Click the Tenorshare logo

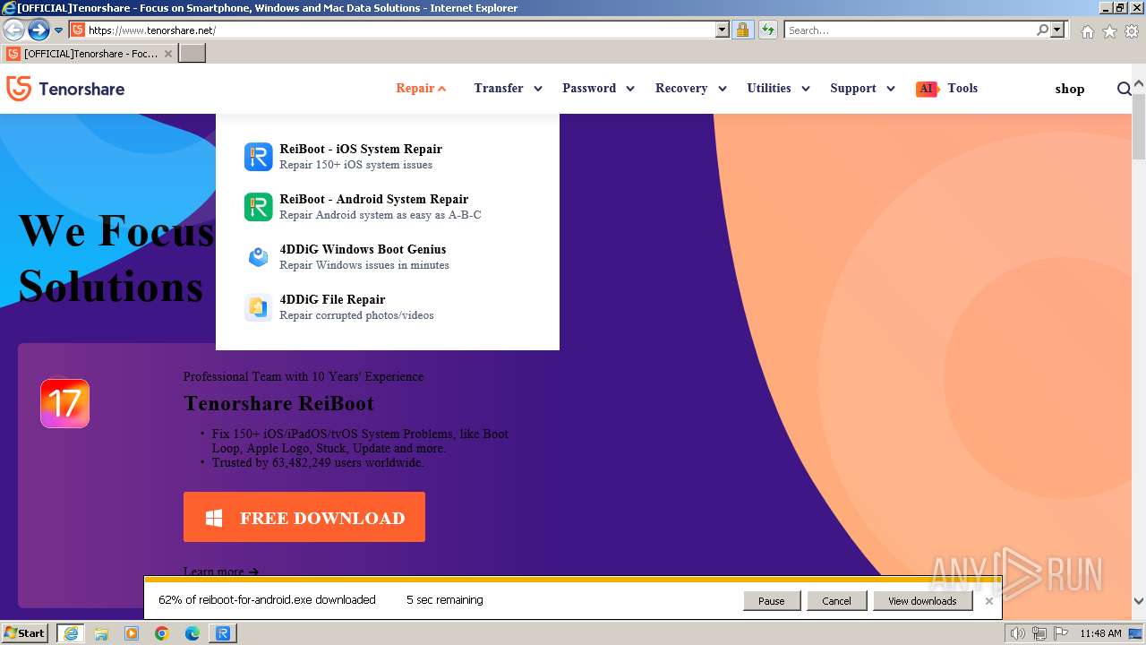click(65, 89)
